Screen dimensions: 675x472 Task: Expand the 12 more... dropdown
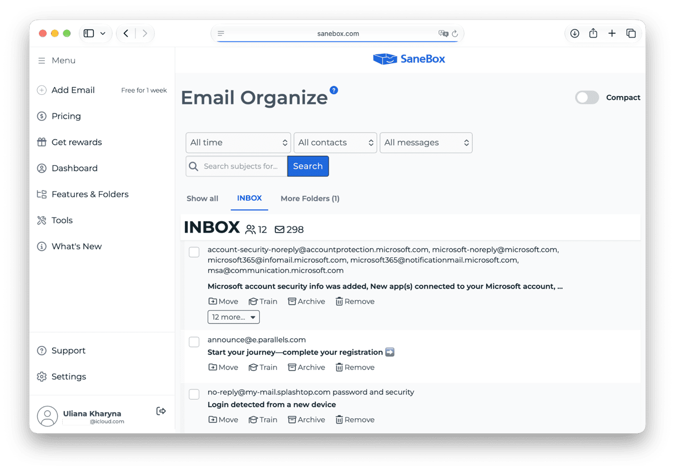coord(234,317)
